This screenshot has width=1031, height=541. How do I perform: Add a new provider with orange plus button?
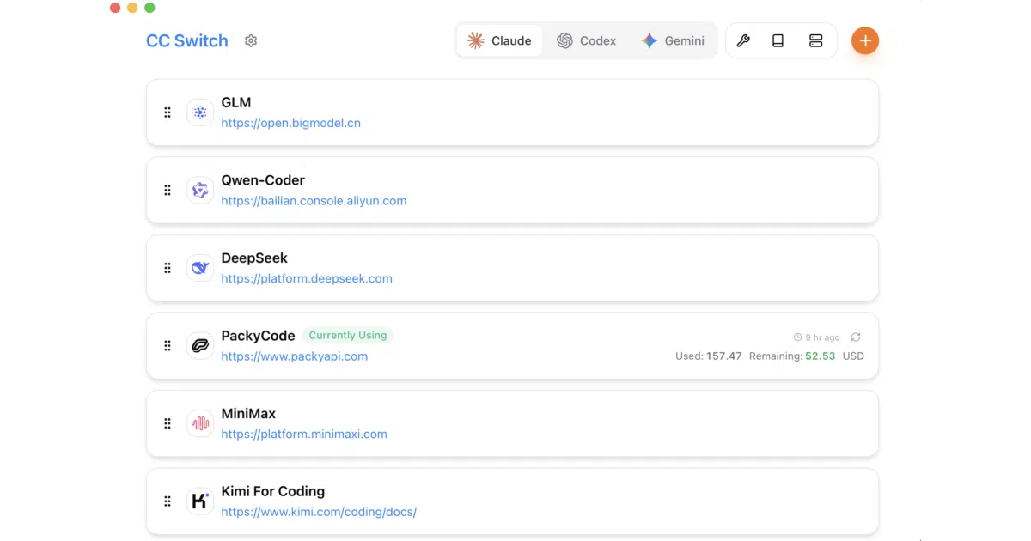865,40
